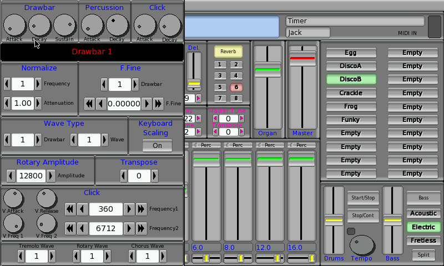Select the DiscoA preset
444x266 pixels.
coord(351,66)
